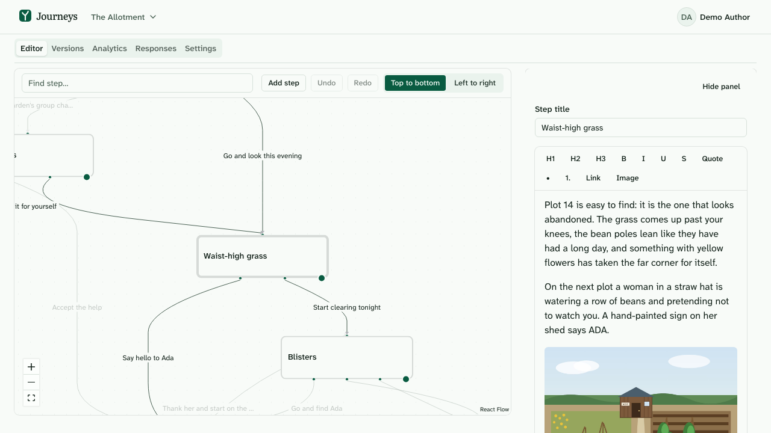Toggle strikethrough with S
This screenshot has width=771, height=433.
click(684, 159)
